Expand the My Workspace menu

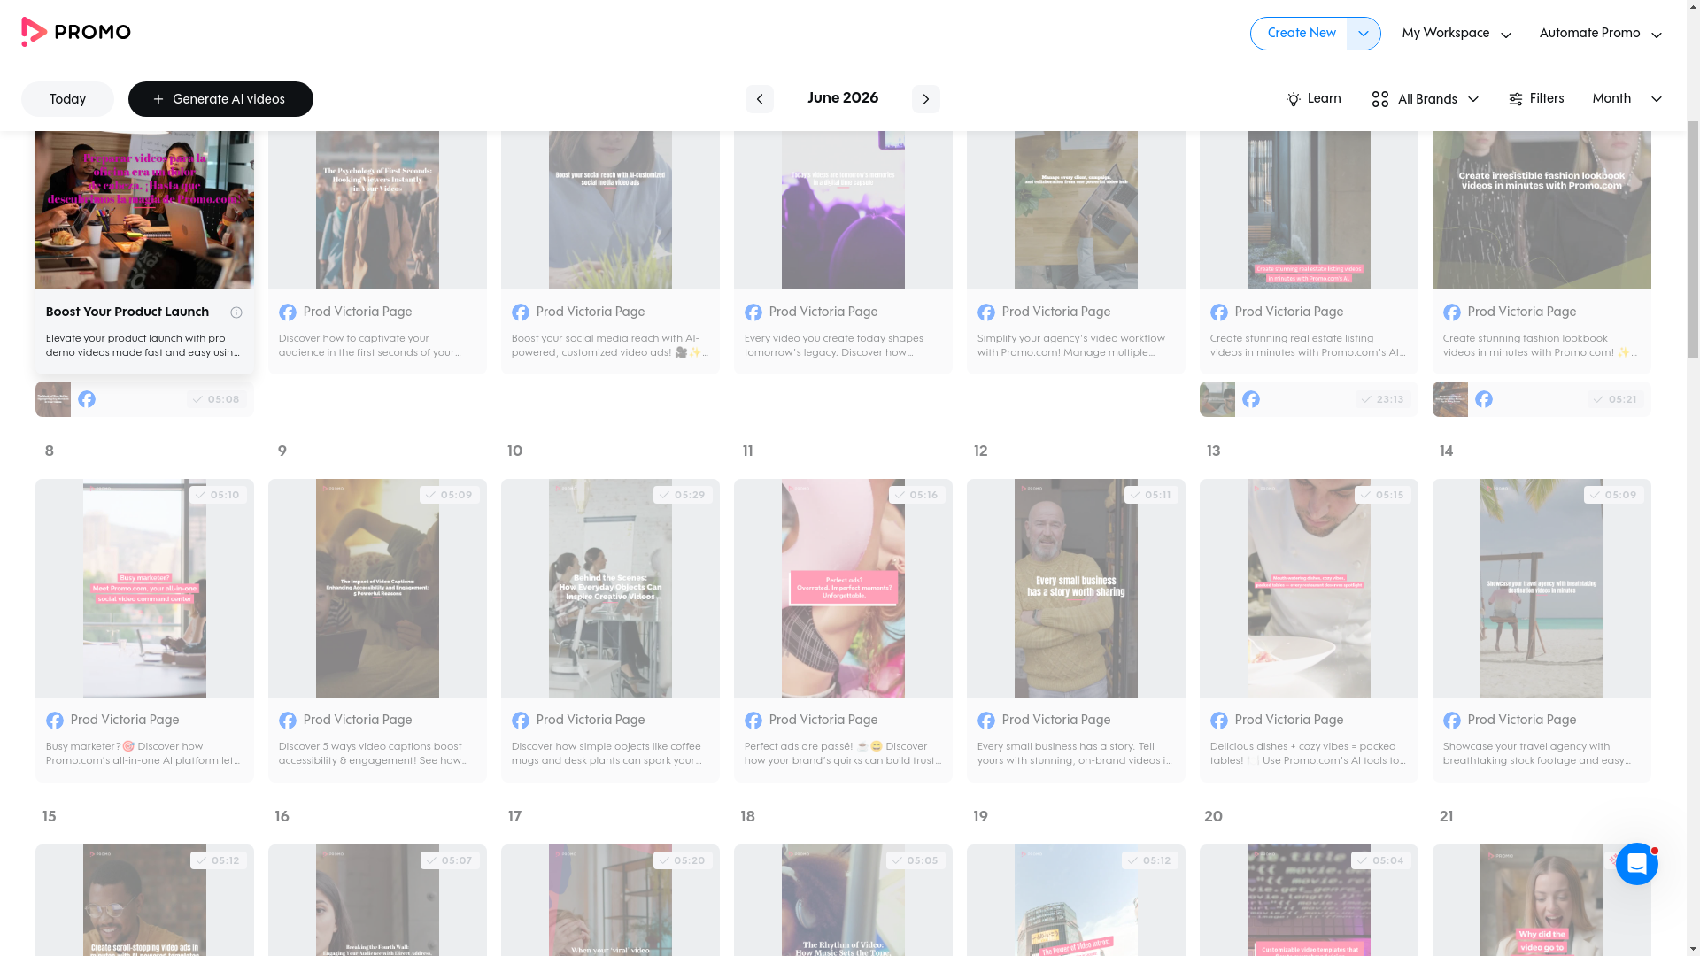pos(1457,34)
